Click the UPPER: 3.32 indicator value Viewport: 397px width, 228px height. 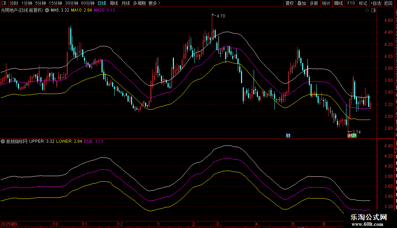[42, 141]
